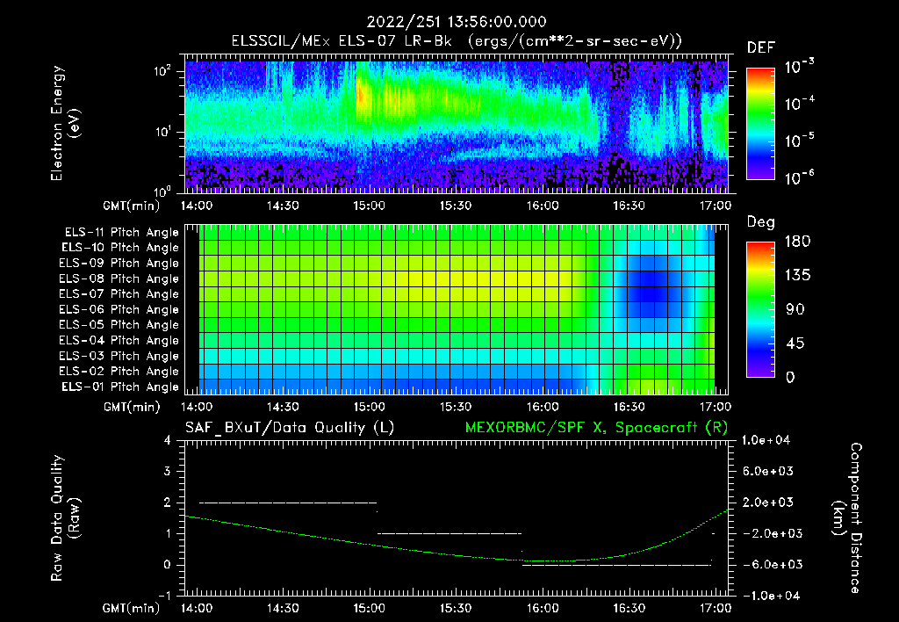Select the 1.0e+04 distance tick label
899x622 pixels.
coord(766,440)
